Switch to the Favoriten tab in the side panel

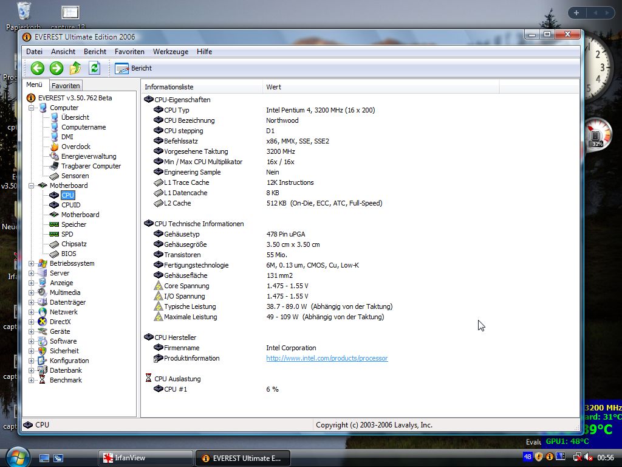click(x=66, y=85)
